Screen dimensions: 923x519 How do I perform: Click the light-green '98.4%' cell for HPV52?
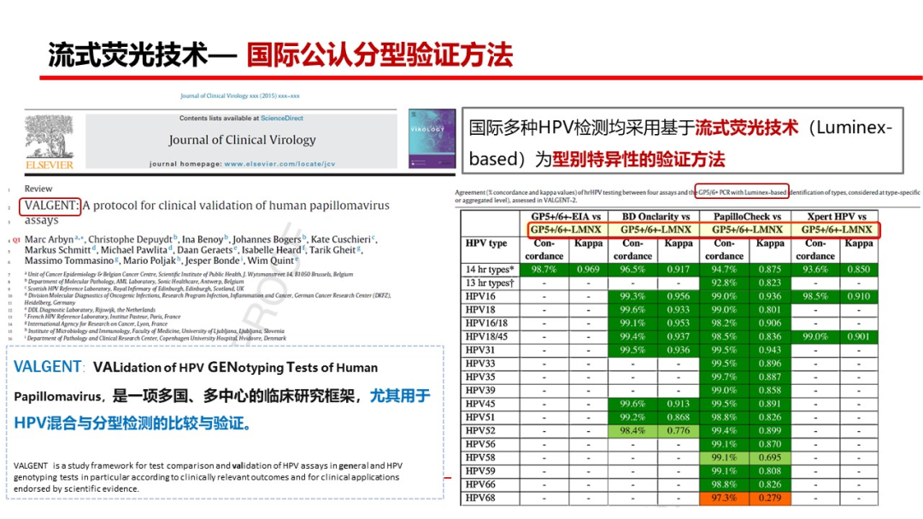(632, 430)
